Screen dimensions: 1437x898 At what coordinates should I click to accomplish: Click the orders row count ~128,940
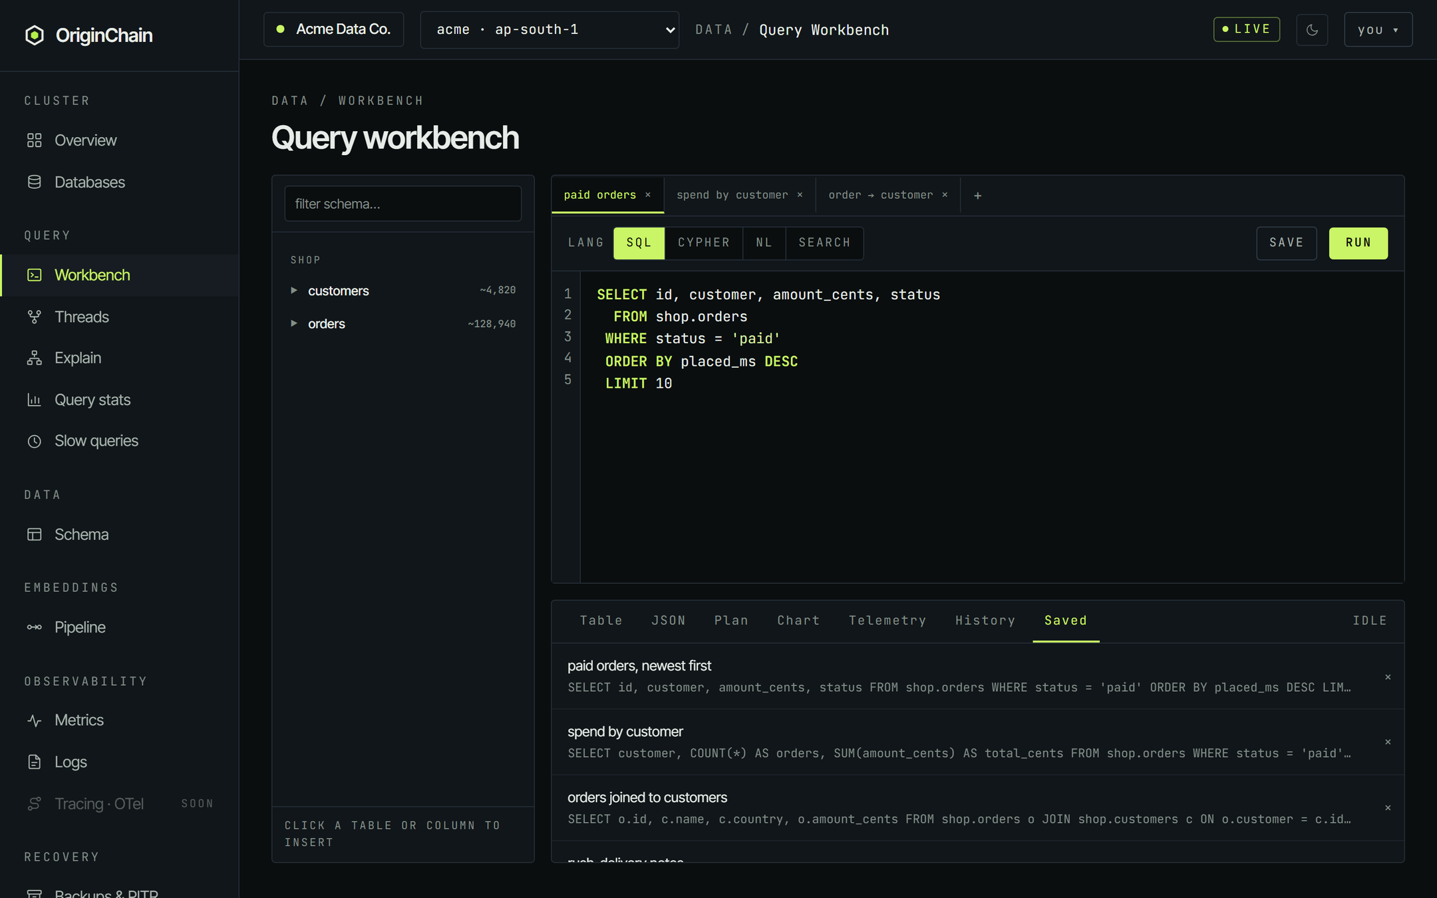(x=492, y=324)
